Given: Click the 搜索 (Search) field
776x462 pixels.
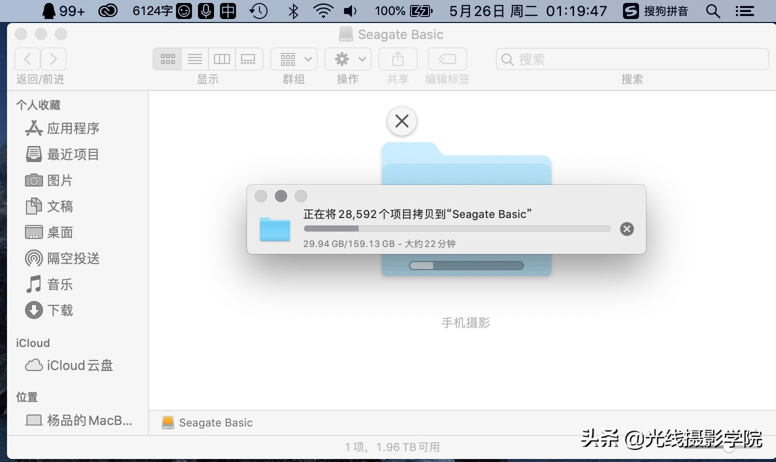Looking at the screenshot, I should [x=631, y=59].
